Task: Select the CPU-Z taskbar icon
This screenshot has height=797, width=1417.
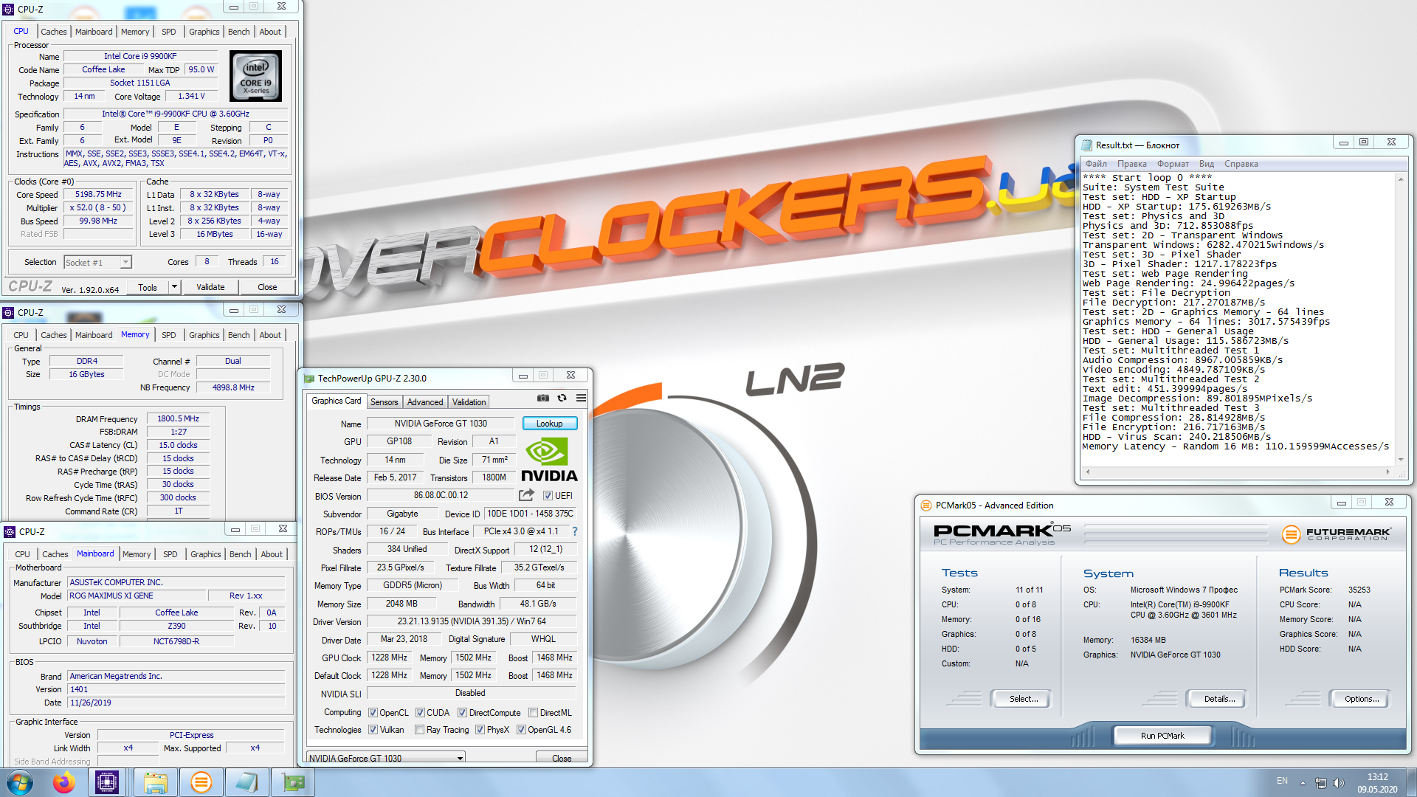Action: (x=107, y=782)
